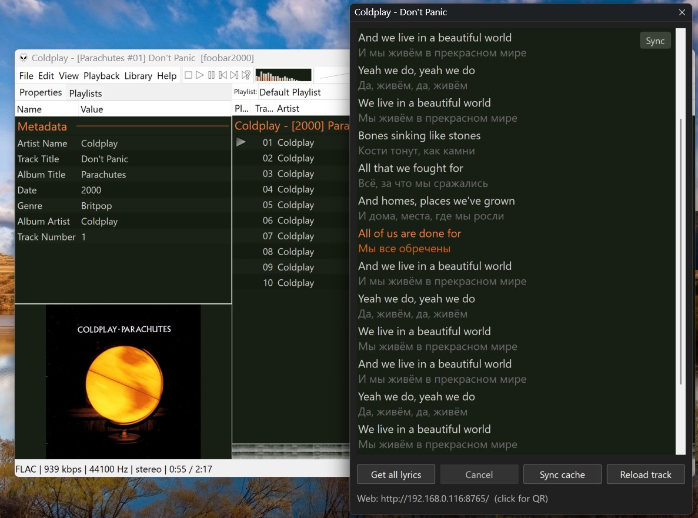
Task: Select track 08 Coldplay in playlist
Action: point(291,252)
